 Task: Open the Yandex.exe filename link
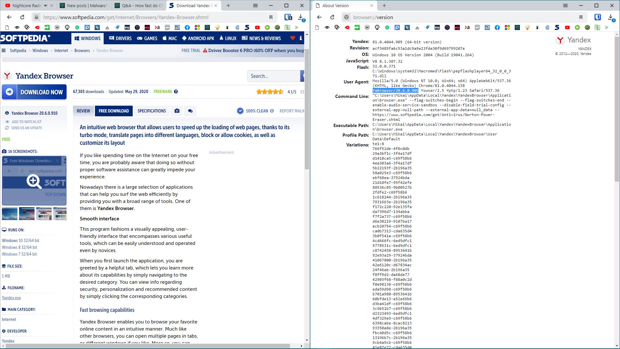pos(11,298)
